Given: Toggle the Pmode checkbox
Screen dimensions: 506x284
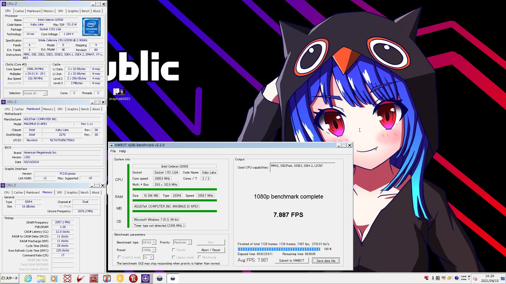Looking at the screenshot, I should tap(174, 250).
